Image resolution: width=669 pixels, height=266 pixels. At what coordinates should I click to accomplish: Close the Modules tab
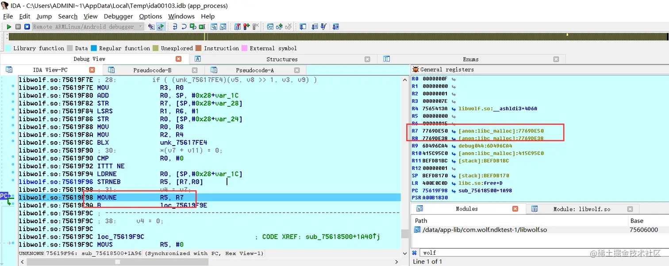pyautogui.click(x=515, y=209)
